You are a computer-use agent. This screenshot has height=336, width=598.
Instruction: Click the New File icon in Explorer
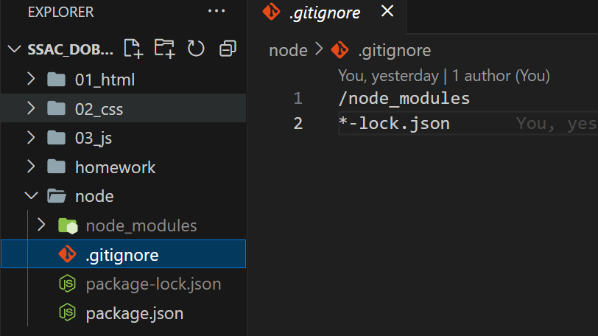click(133, 49)
